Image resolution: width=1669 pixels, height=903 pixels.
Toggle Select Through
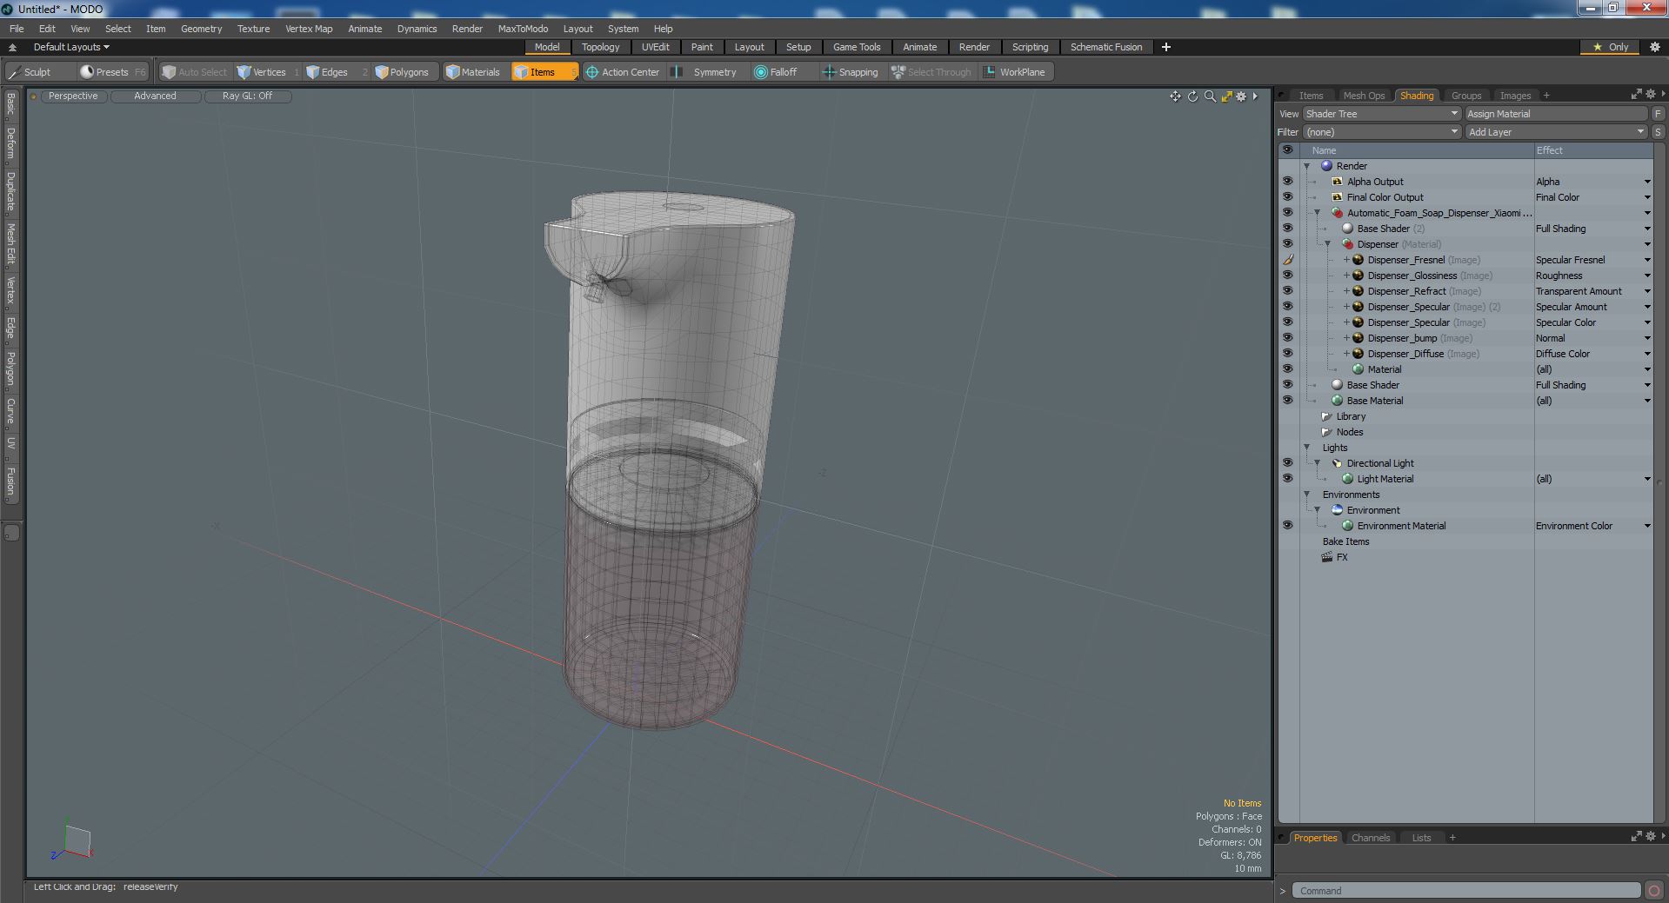click(932, 72)
